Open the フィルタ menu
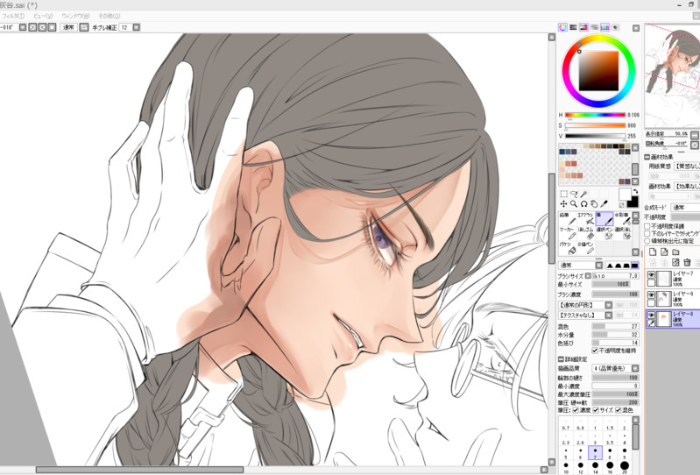Viewport: 700px width, 475px height. [12, 16]
